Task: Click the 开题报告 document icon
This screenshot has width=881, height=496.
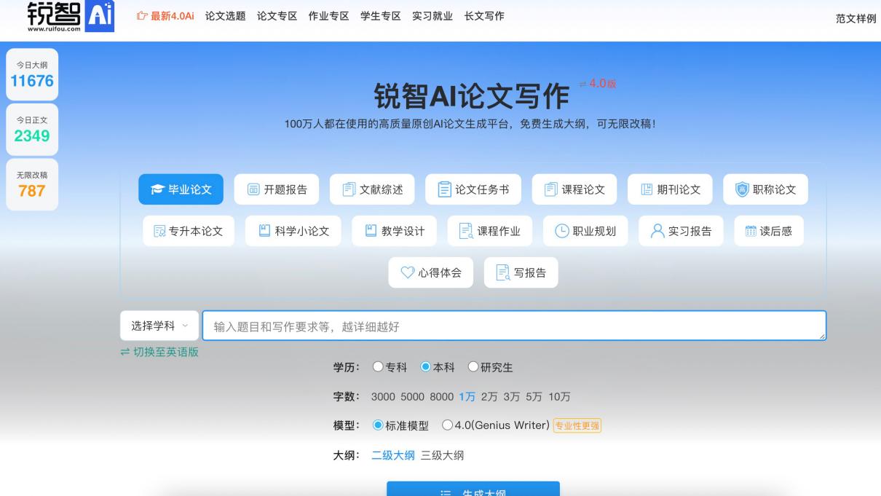Action: pyautogui.click(x=253, y=189)
